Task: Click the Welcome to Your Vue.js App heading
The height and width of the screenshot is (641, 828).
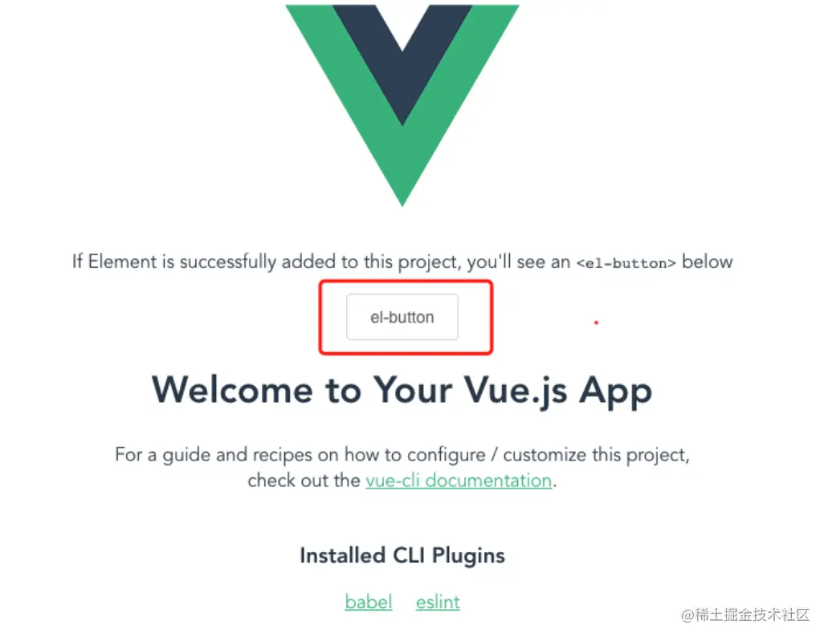Action: click(x=402, y=391)
